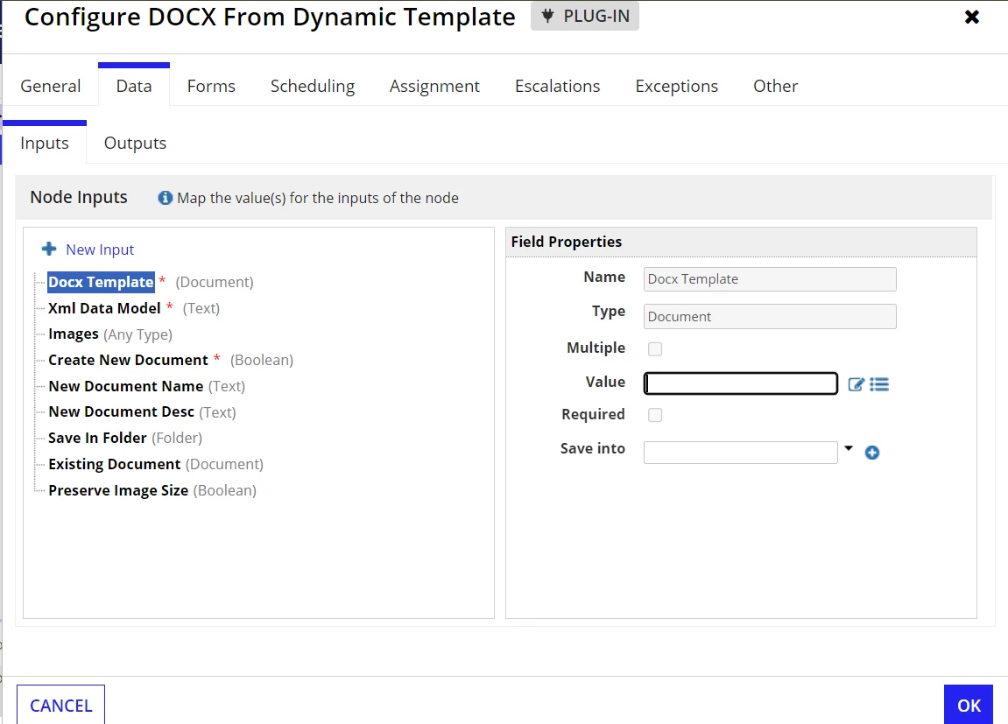The width and height of the screenshot is (1008, 724).
Task: Open the Other tab
Action: coord(775,86)
